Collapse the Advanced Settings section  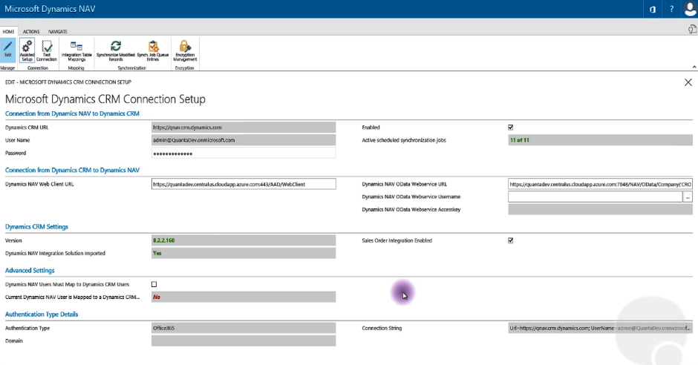pyautogui.click(x=30, y=270)
